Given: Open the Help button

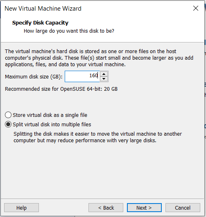Looking at the screenshot, I should click(21, 208).
